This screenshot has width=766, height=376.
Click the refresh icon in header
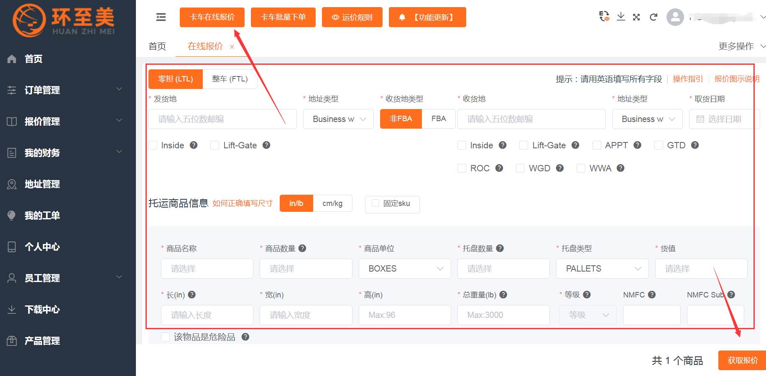(654, 17)
